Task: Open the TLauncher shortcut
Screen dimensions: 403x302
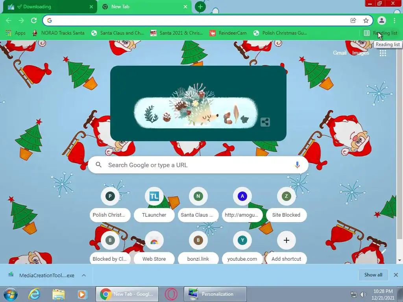Action: pos(154,204)
